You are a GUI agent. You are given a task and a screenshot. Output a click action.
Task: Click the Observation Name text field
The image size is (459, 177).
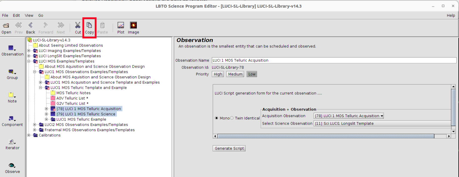click(334, 60)
